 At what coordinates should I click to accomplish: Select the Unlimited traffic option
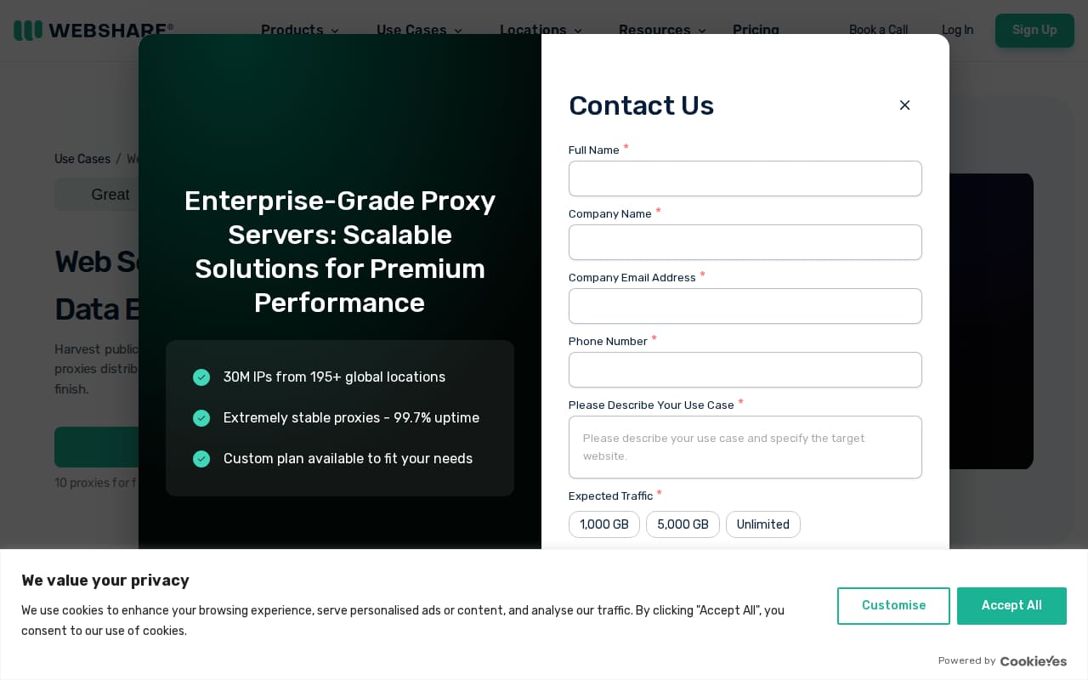pos(763,524)
